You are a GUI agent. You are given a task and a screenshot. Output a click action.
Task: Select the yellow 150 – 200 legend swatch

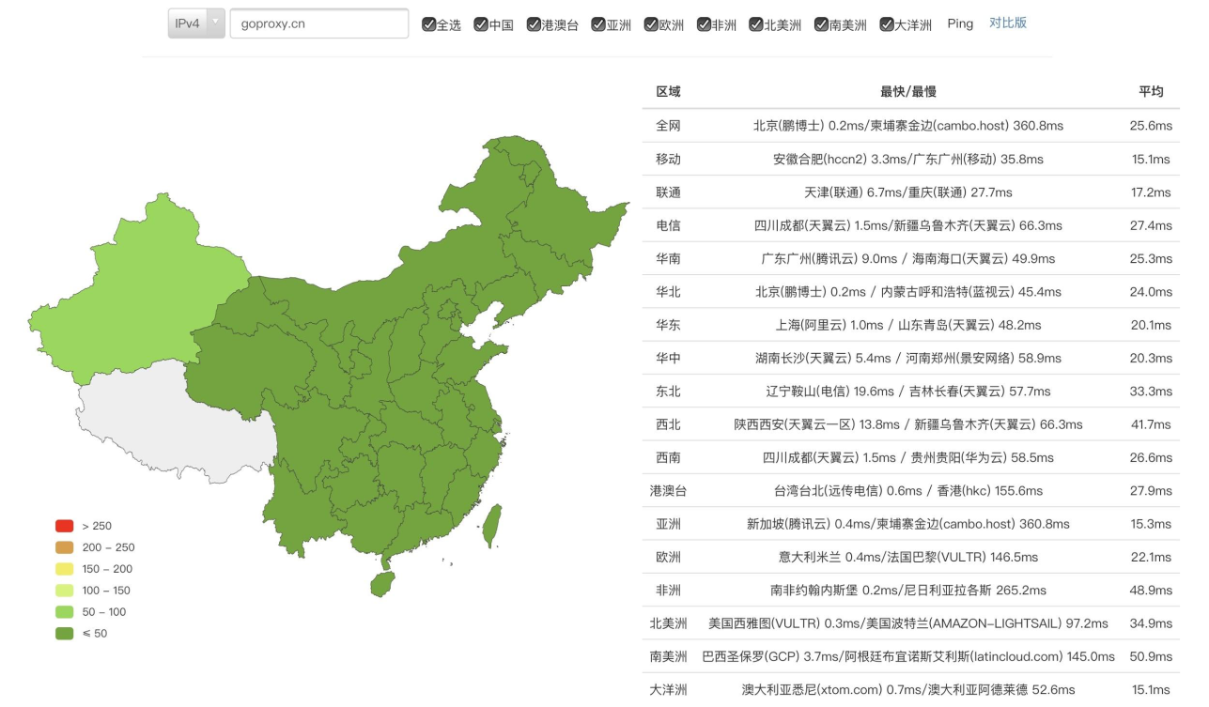64,569
